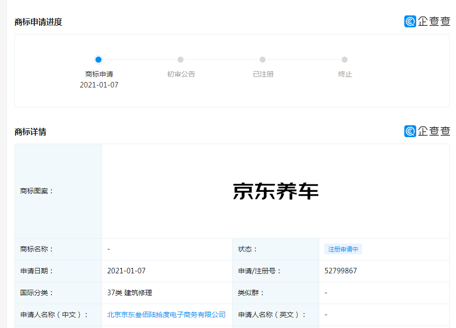
Task: Click the 初审公告 step label
Action: [x=181, y=74]
